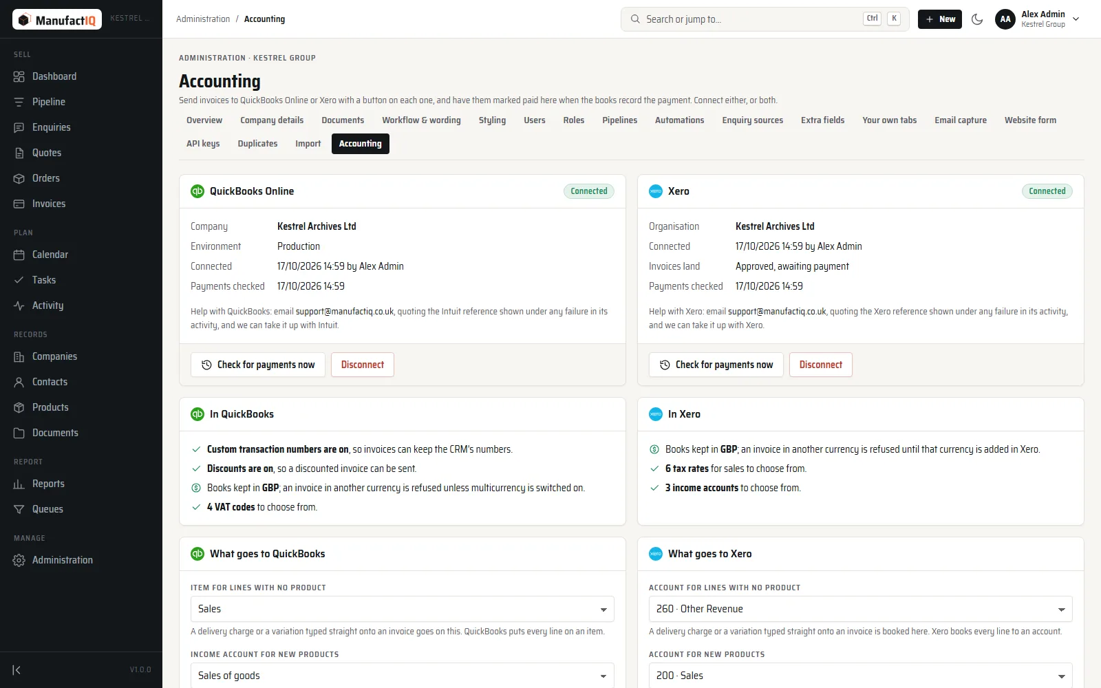The width and height of the screenshot is (1101, 688).
Task: Click support email link in Xero help
Action: 777,312
